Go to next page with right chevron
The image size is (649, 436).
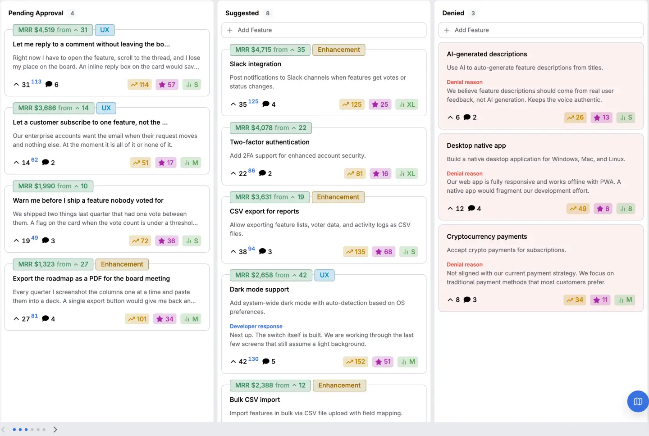click(55, 429)
